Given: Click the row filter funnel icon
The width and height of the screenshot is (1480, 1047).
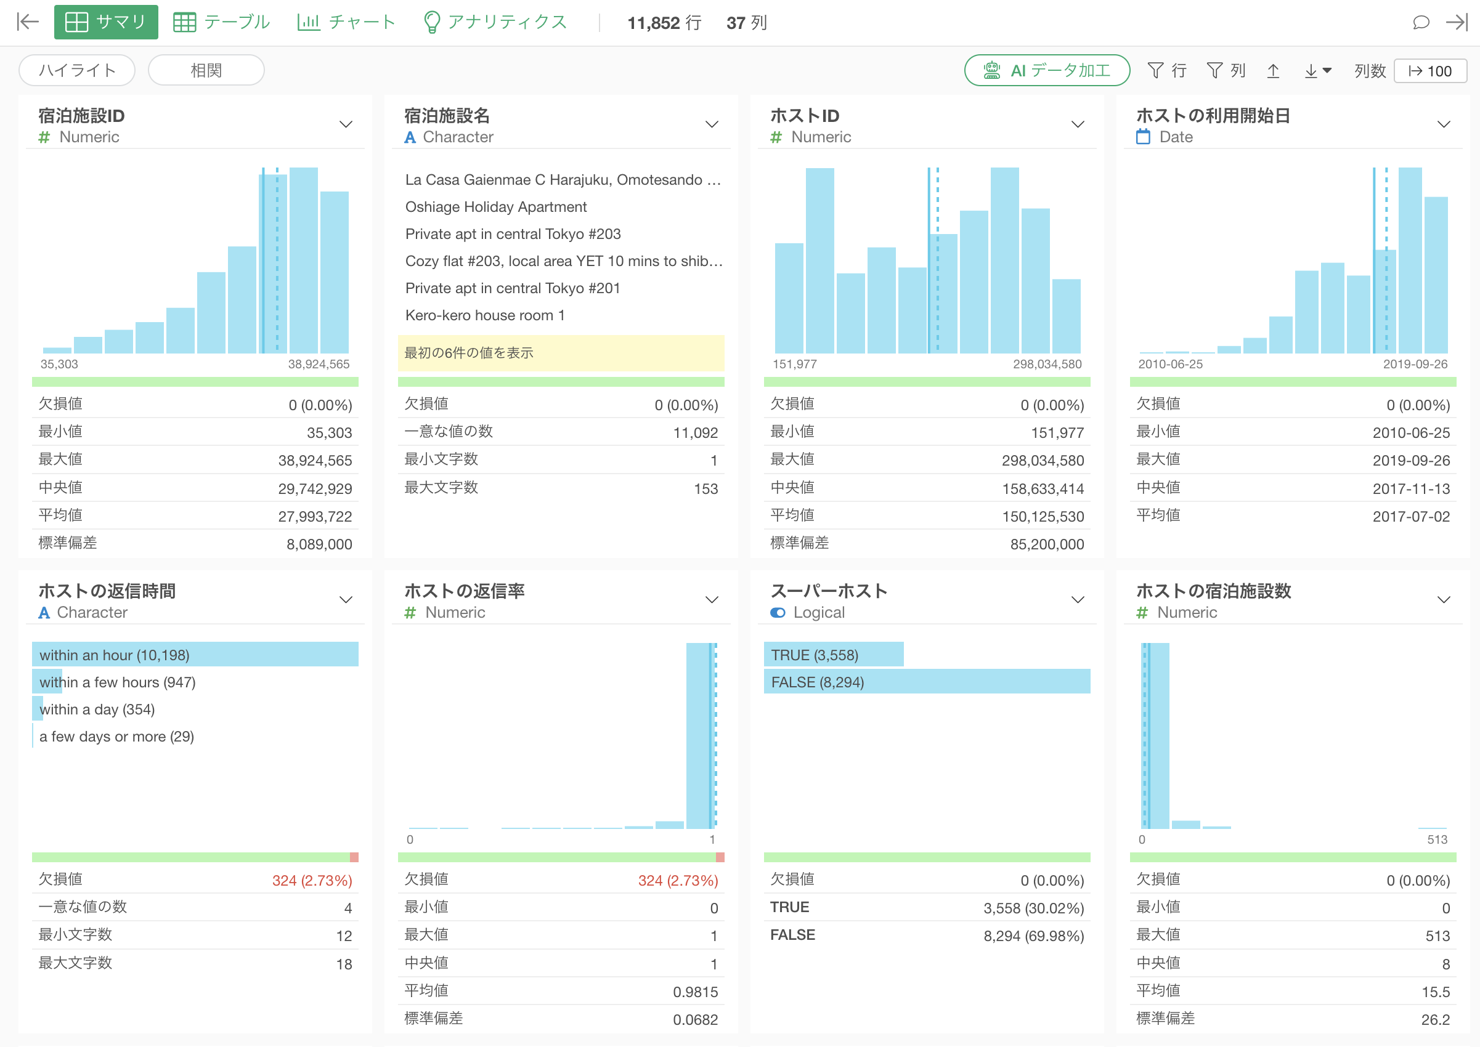Looking at the screenshot, I should [x=1156, y=70].
